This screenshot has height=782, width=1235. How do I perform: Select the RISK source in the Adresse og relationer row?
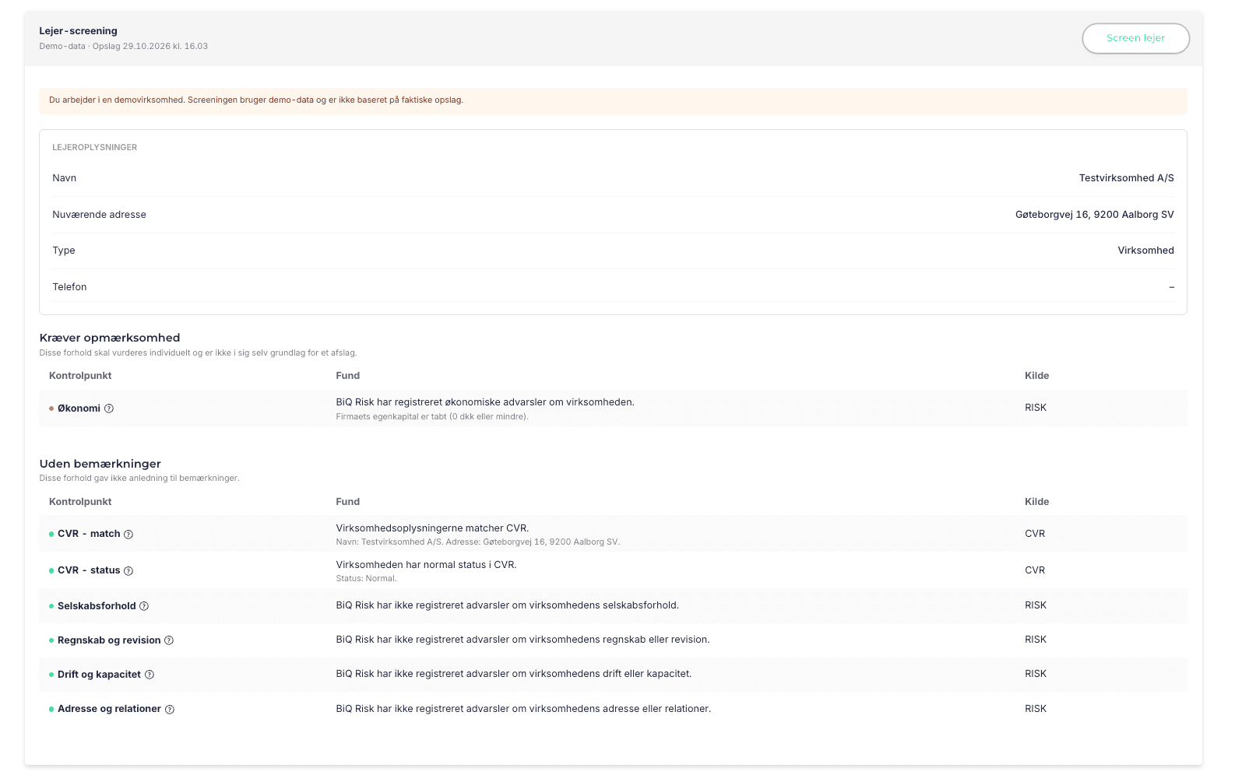pos(1036,709)
